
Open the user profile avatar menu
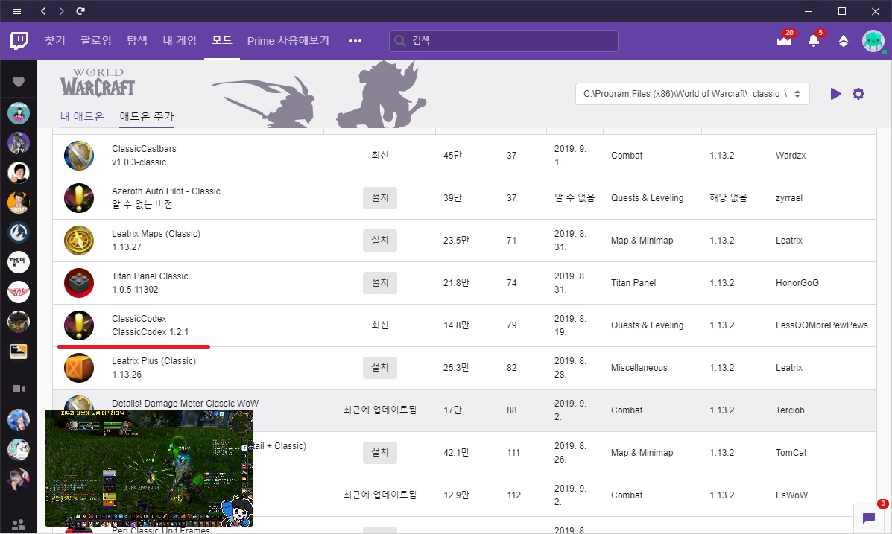[873, 41]
